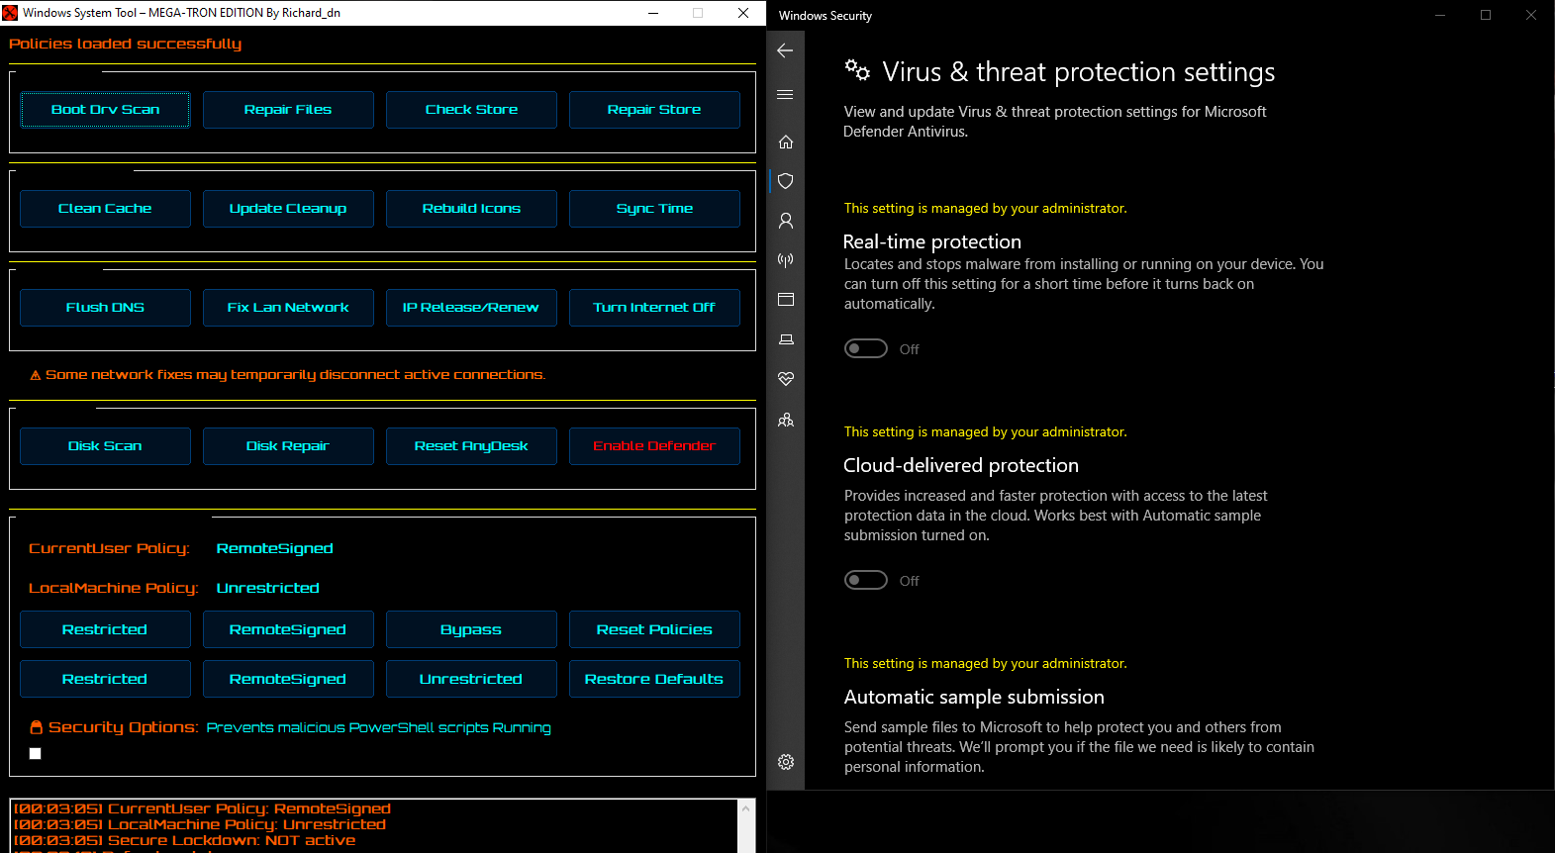Click the Repair Store button
This screenshot has height=853, width=1555.
point(654,110)
